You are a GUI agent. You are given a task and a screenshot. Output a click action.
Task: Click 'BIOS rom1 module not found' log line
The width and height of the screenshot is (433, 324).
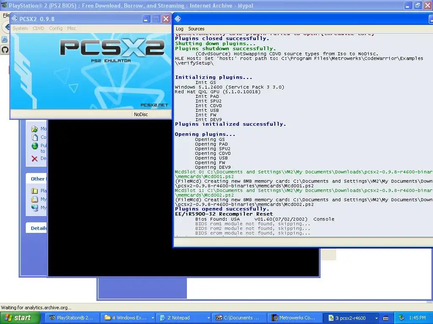coord(253,224)
